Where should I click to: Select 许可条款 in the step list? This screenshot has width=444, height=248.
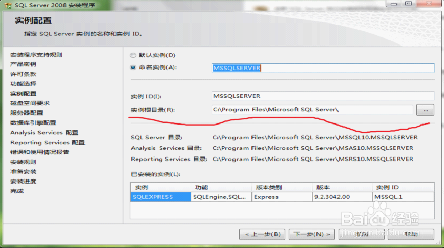pyautogui.click(x=23, y=74)
